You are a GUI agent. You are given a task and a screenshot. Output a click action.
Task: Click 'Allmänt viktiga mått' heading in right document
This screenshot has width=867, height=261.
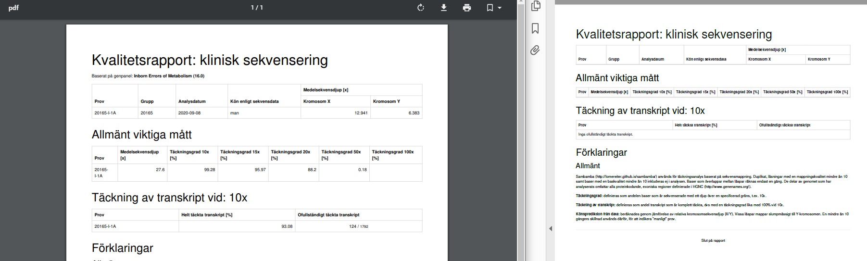(617, 78)
